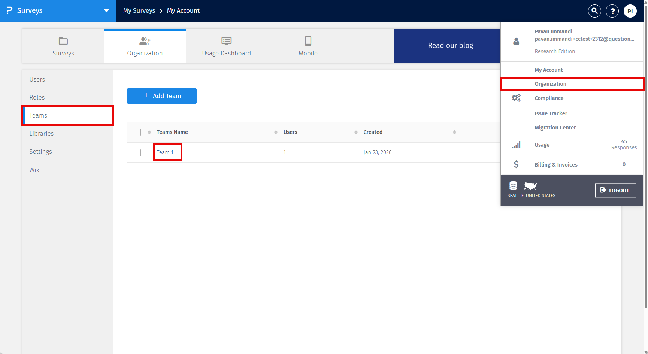Click the Logout button

click(615, 190)
